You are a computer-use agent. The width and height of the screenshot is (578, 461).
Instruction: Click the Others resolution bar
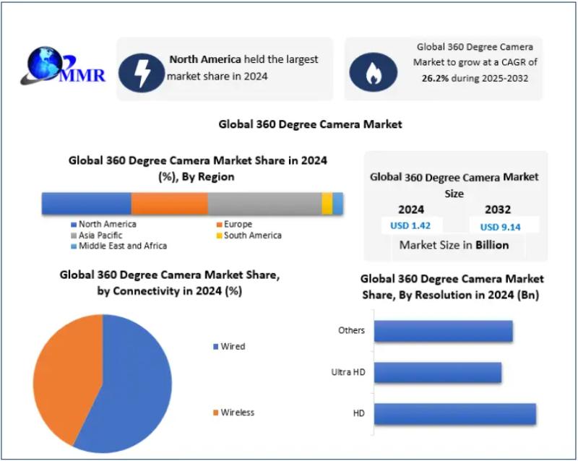point(443,331)
